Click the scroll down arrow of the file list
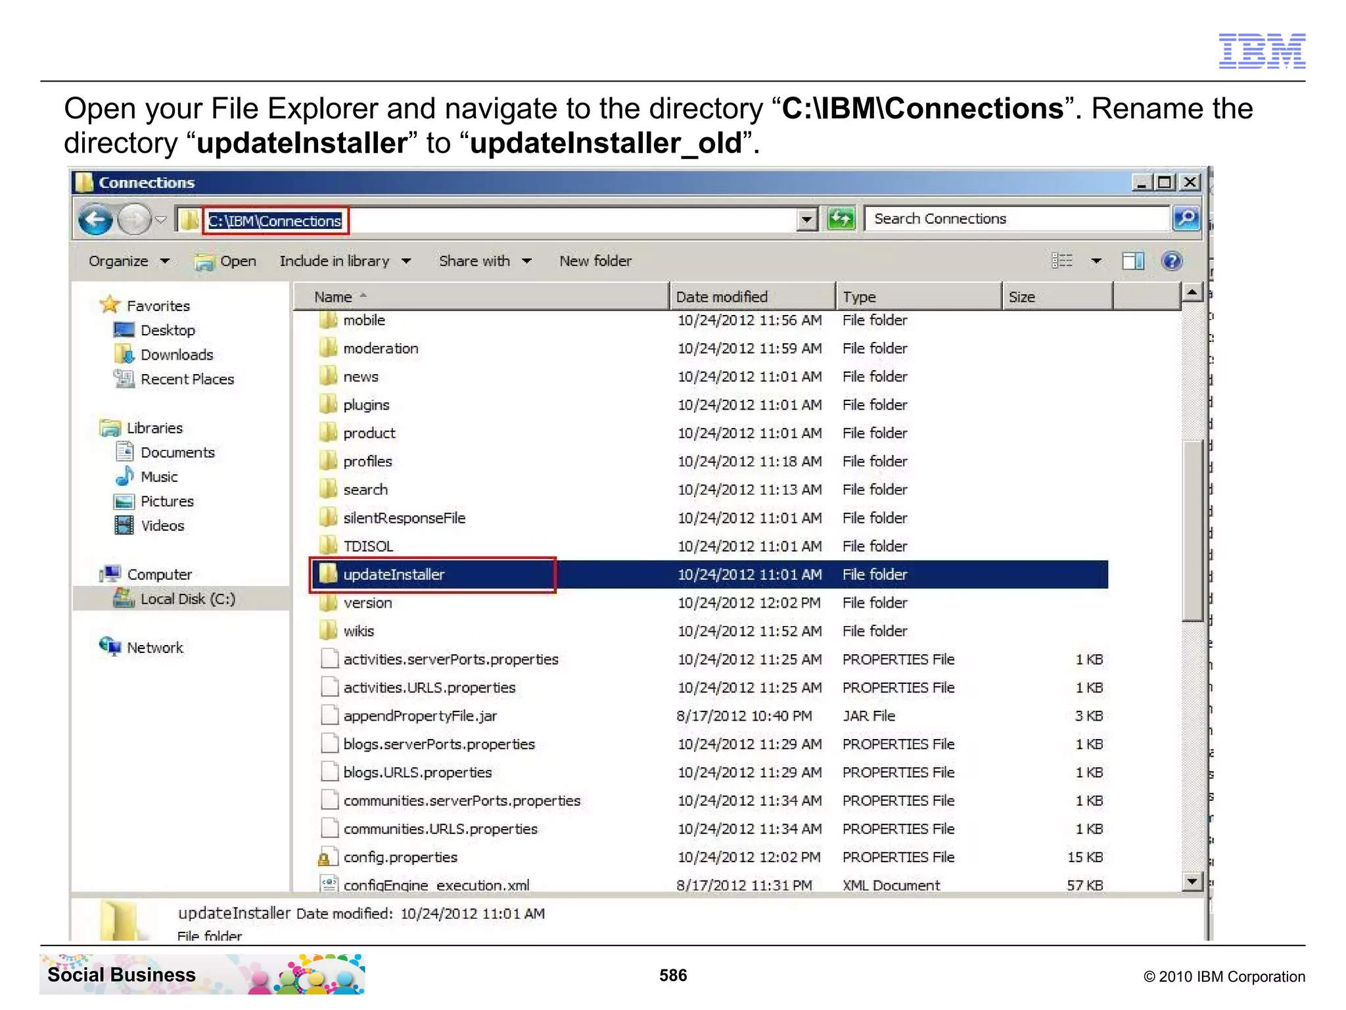The image size is (1346, 1010). (x=1192, y=881)
